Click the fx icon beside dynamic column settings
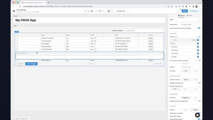Image resolution: width=213 pixels, height=120 pixels. 196,61
